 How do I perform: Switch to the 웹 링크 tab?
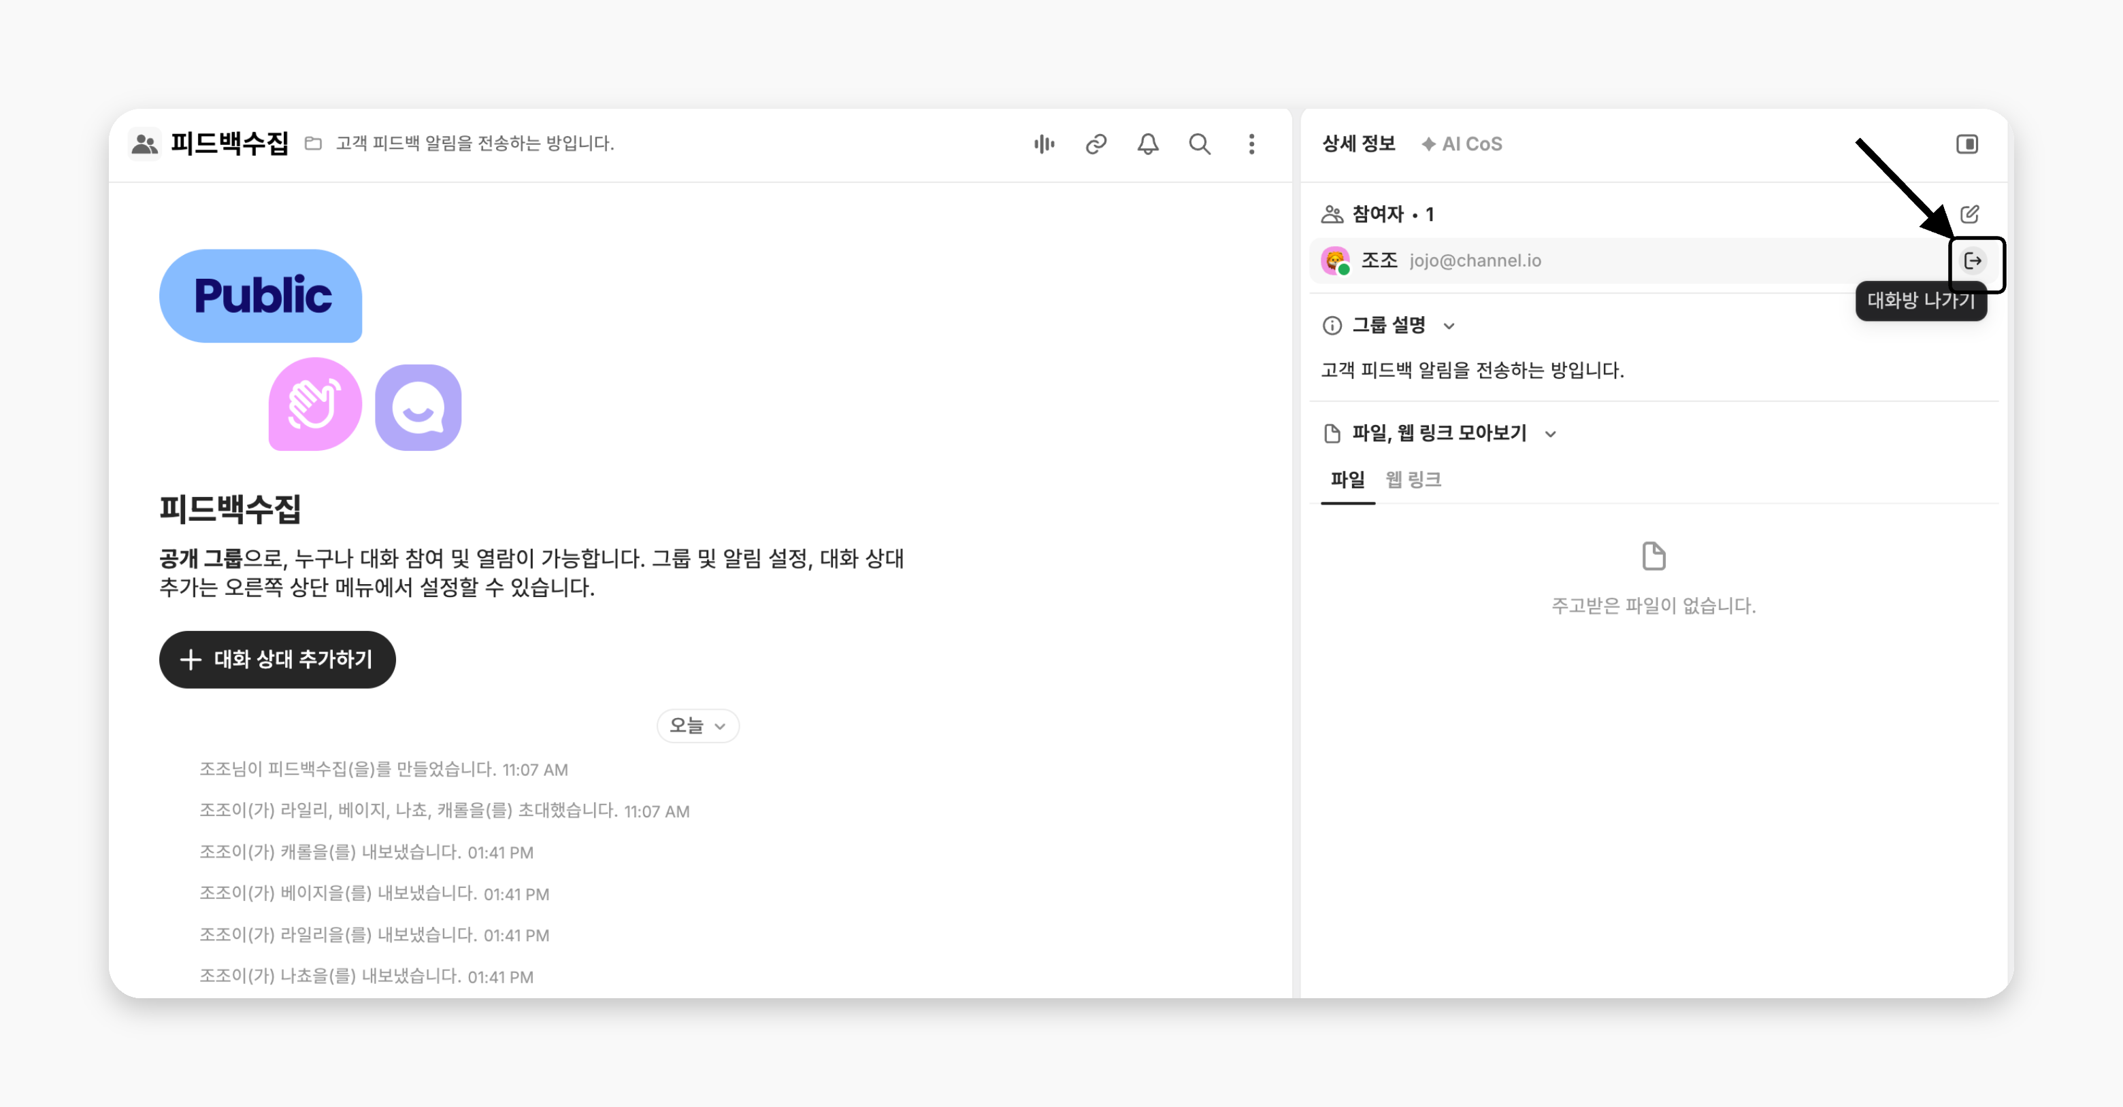1413,479
